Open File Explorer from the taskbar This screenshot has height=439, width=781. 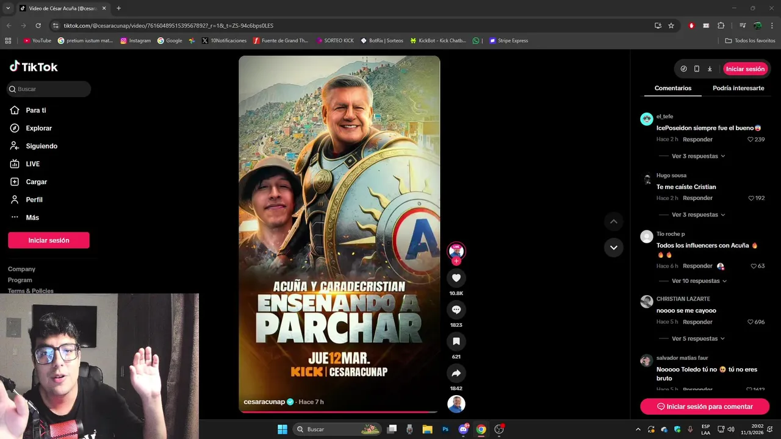point(427,429)
